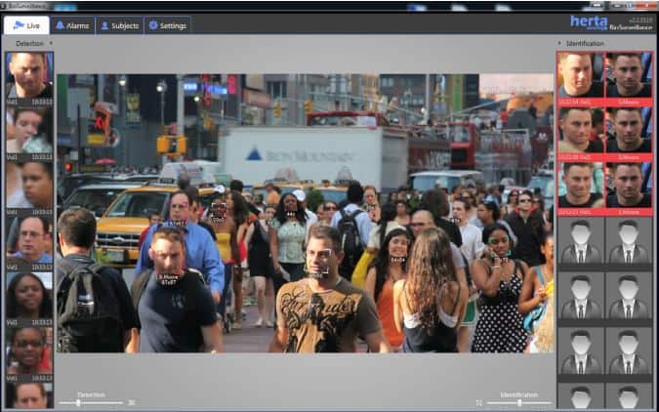Select the topmost Detection face thumbnail

click(x=29, y=77)
